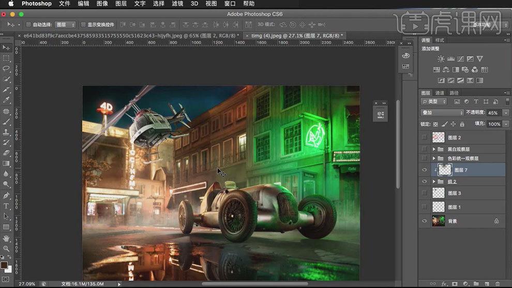The image size is (512, 288).
Task: Click the zoom percentage field 27.09%
Action: (27, 284)
